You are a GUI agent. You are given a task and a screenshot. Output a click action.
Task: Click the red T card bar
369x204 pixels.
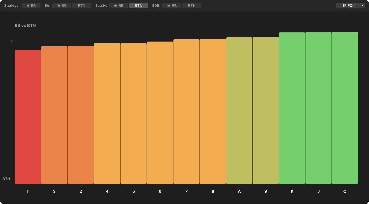coord(28,117)
